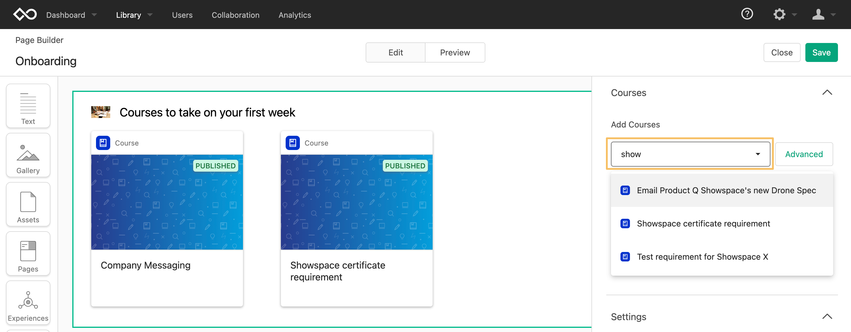Click the icon beside Showspace certificate requirement option
This screenshot has height=332, width=851.
pos(625,224)
